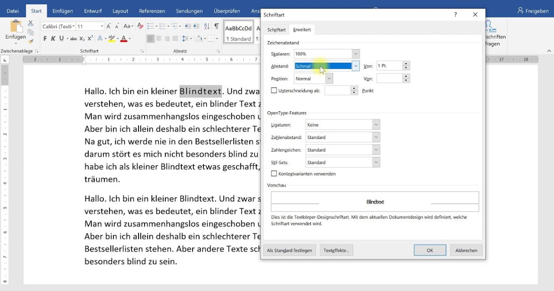Open the Referenzen ribbon tab
The height and width of the screenshot is (291, 554).
coord(152,11)
